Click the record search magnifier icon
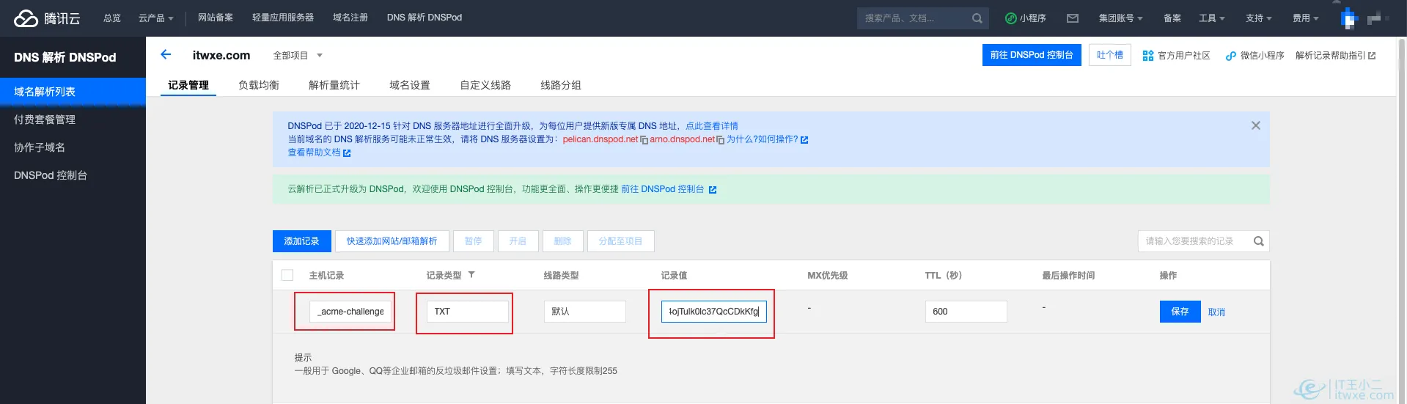This screenshot has height=404, width=1407. tap(1258, 241)
